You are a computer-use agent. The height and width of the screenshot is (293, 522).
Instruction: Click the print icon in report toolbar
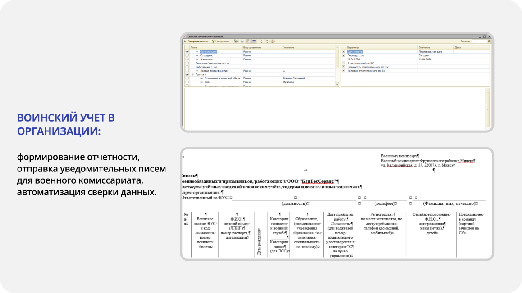pos(236,41)
